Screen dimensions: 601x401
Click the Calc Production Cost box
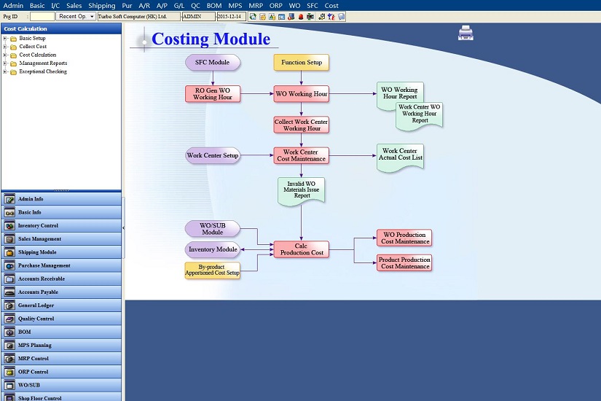[x=302, y=249]
